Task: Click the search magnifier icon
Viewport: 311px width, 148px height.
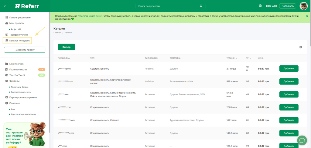Action: click(201, 6)
